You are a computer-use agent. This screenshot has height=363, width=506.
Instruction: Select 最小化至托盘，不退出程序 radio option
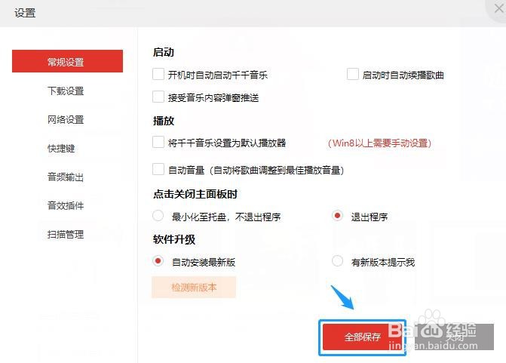[x=158, y=215]
